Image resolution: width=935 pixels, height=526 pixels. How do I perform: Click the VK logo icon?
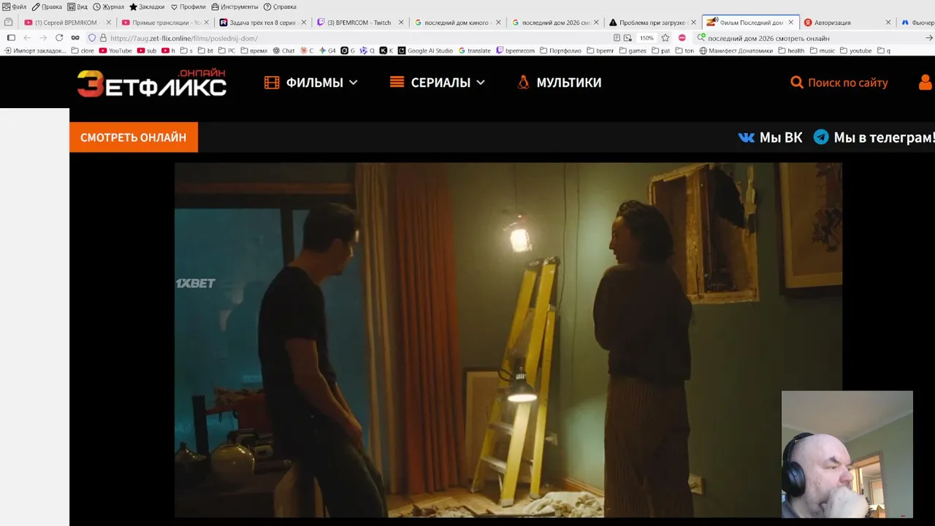coord(746,137)
